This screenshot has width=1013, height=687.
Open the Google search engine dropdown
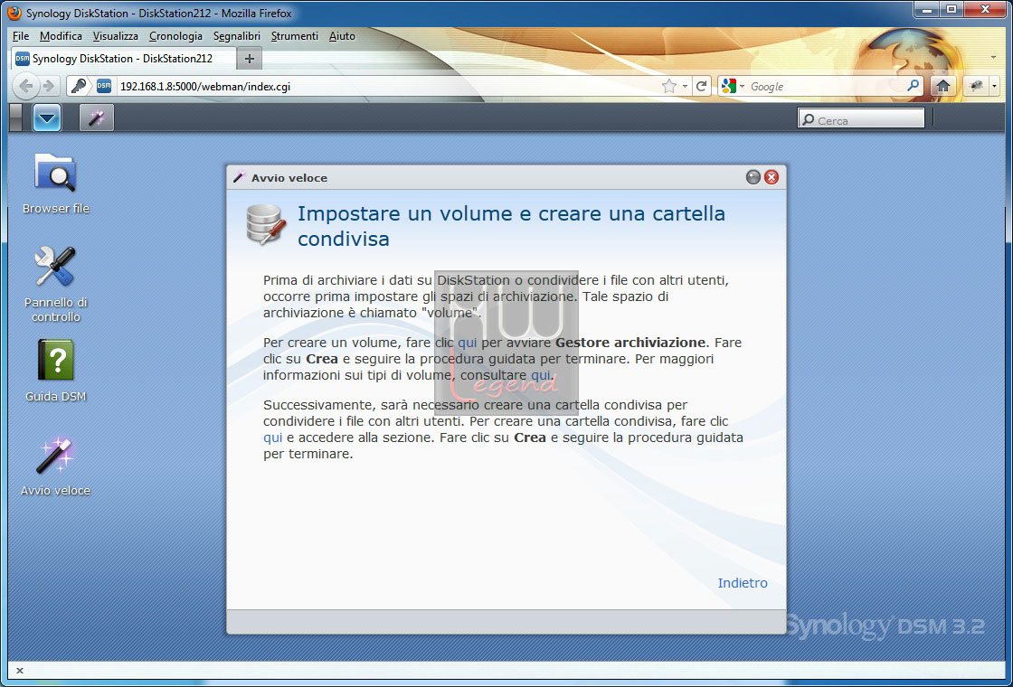click(734, 86)
